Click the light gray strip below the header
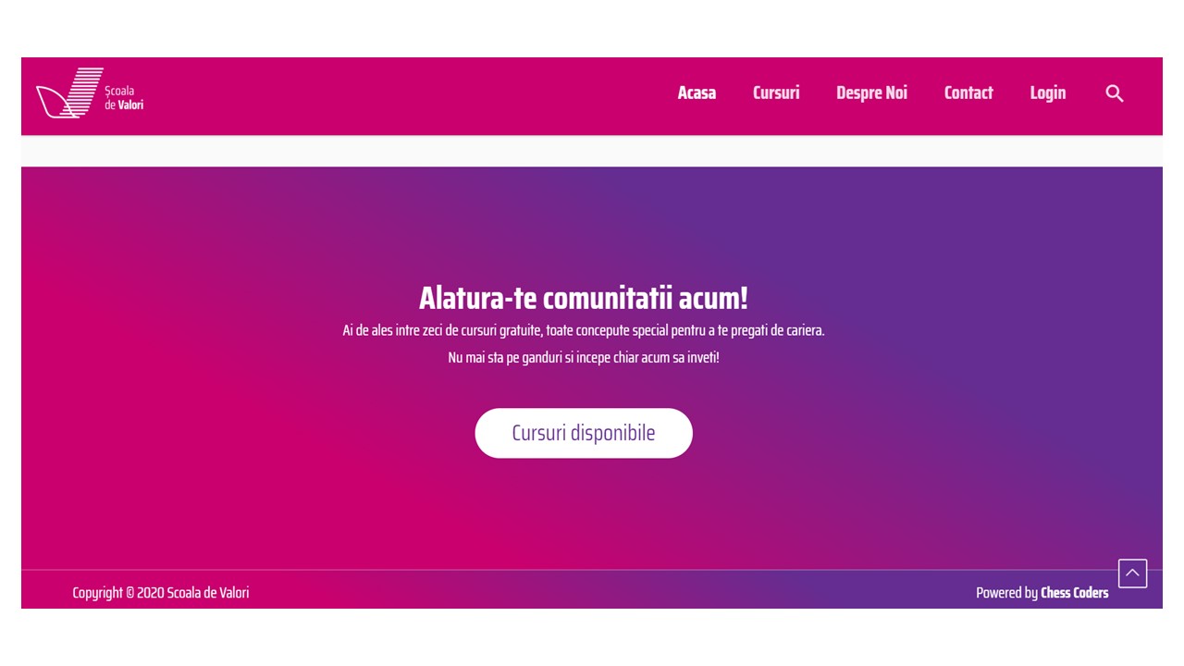 592,151
